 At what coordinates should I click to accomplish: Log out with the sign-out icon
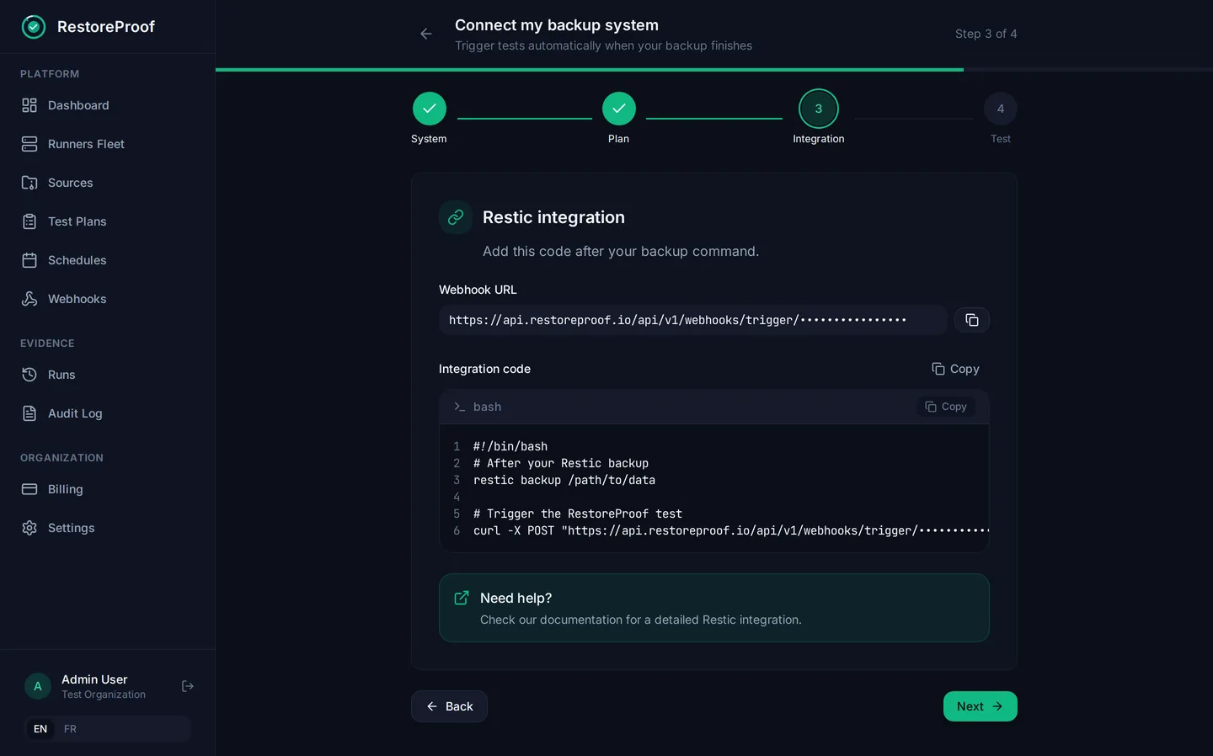tap(188, 686)
